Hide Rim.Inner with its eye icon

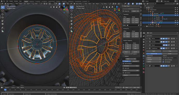(177, 13)
